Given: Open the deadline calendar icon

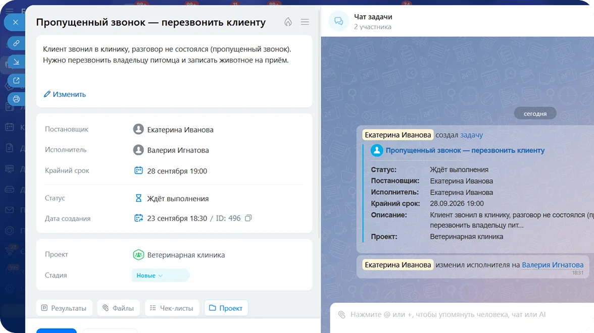Looking at the screenshot, I should [138, 171].
